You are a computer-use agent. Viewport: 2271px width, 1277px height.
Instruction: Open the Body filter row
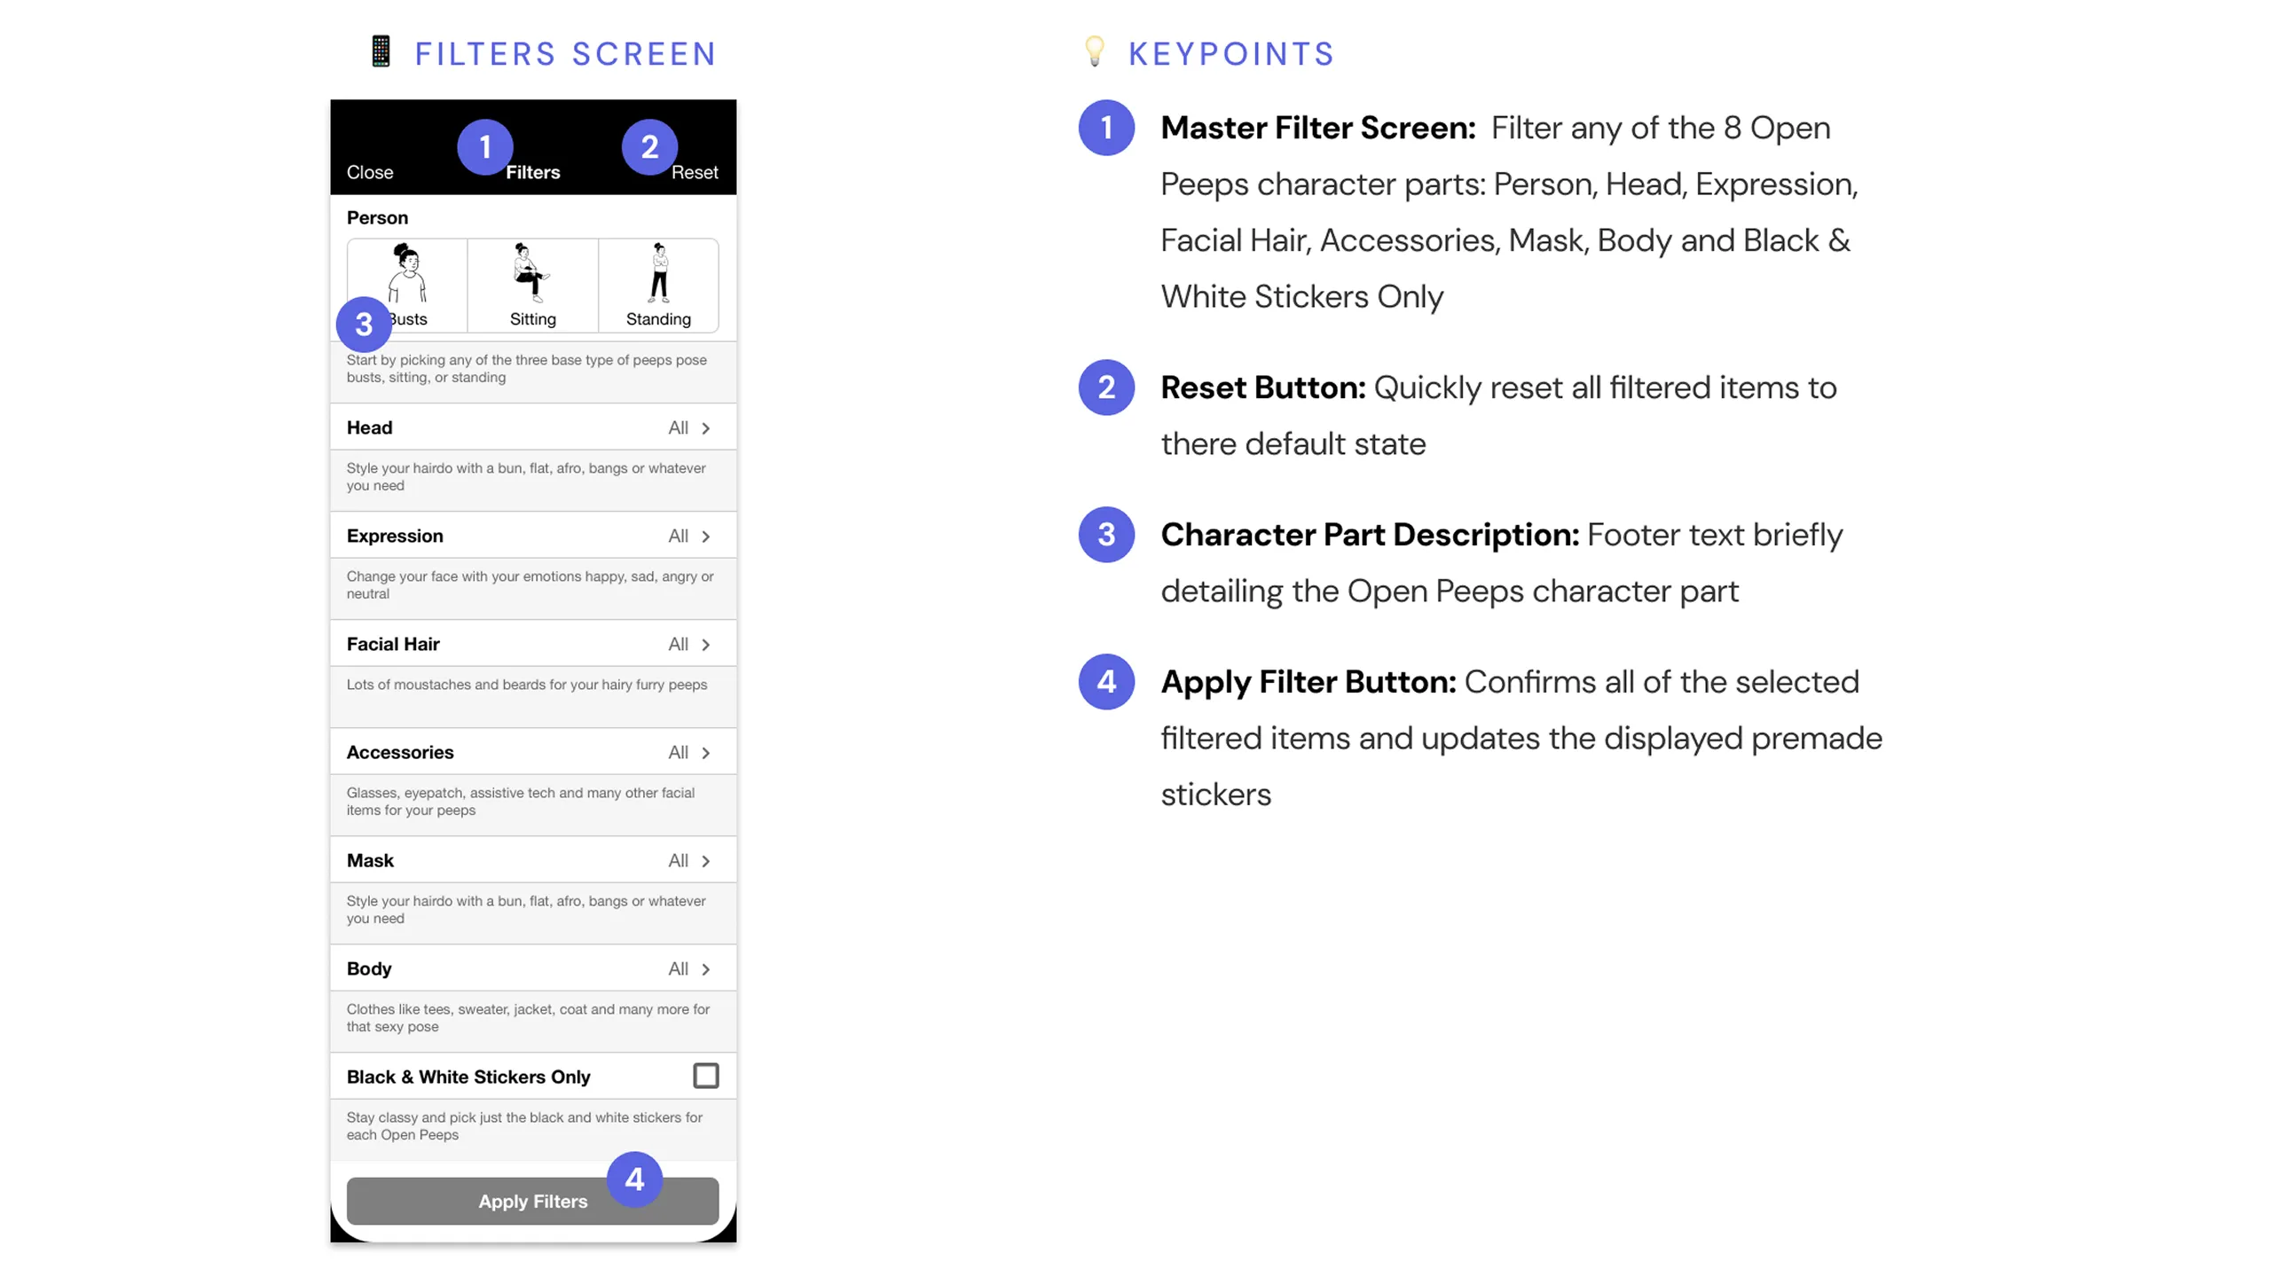point(532,968)
